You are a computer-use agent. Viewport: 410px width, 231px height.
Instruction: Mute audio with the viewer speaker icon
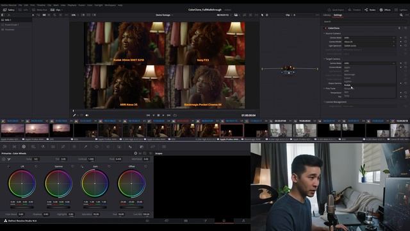click(x=87, y=116)
